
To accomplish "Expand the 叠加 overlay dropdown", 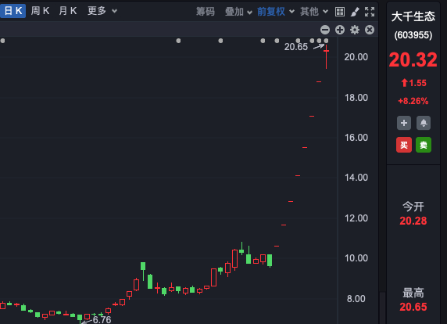I will [x=238, y=12].
